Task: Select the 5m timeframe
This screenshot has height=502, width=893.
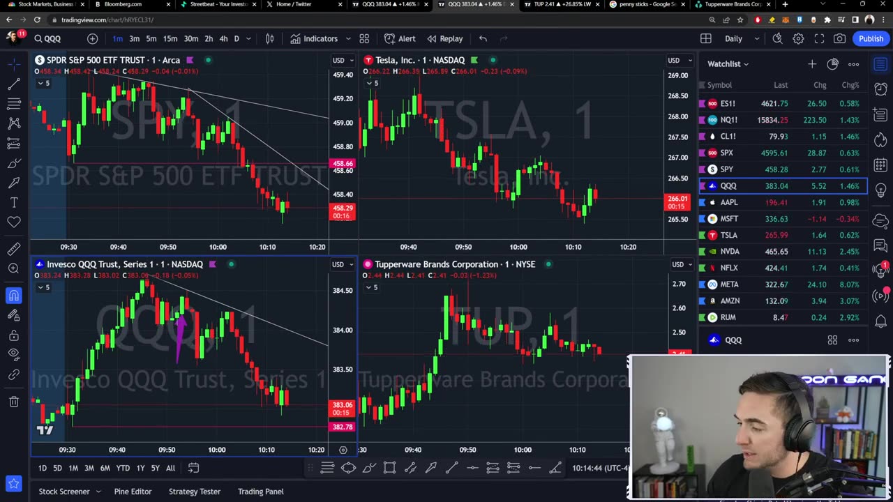Action: [x=151, y=39]
